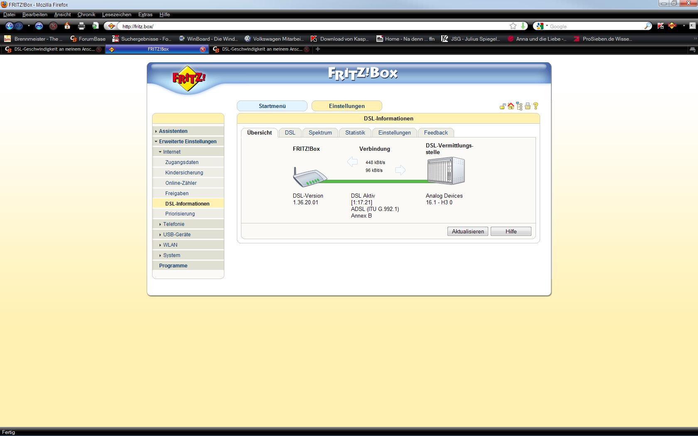Click the printer icon in FRITZ!Box header

click(528, 106)
